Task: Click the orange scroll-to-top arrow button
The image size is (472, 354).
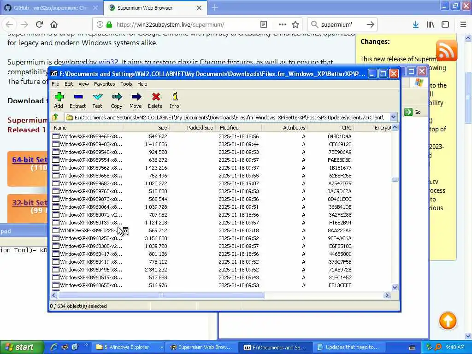Action: point(448,321)
